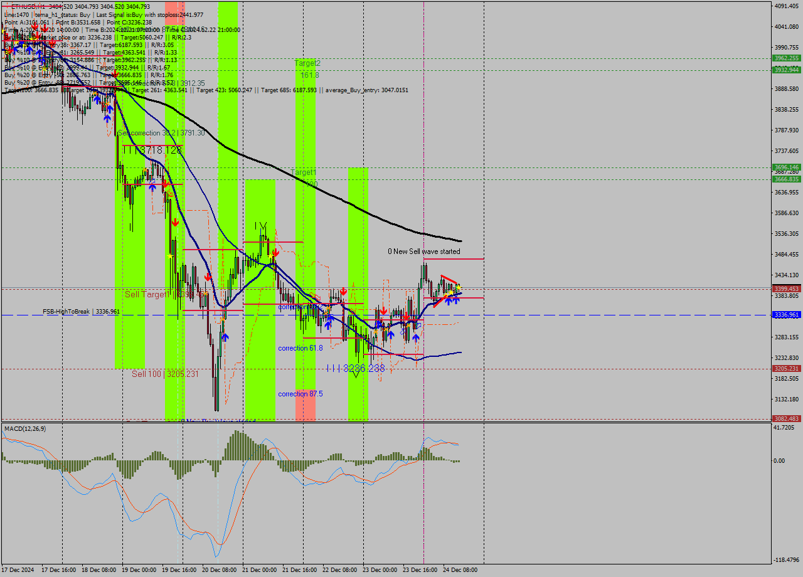Click the MACD(12,26,9) indicator label
The width and height of the screenshot is (803, 577).
[x=25, y=428]
